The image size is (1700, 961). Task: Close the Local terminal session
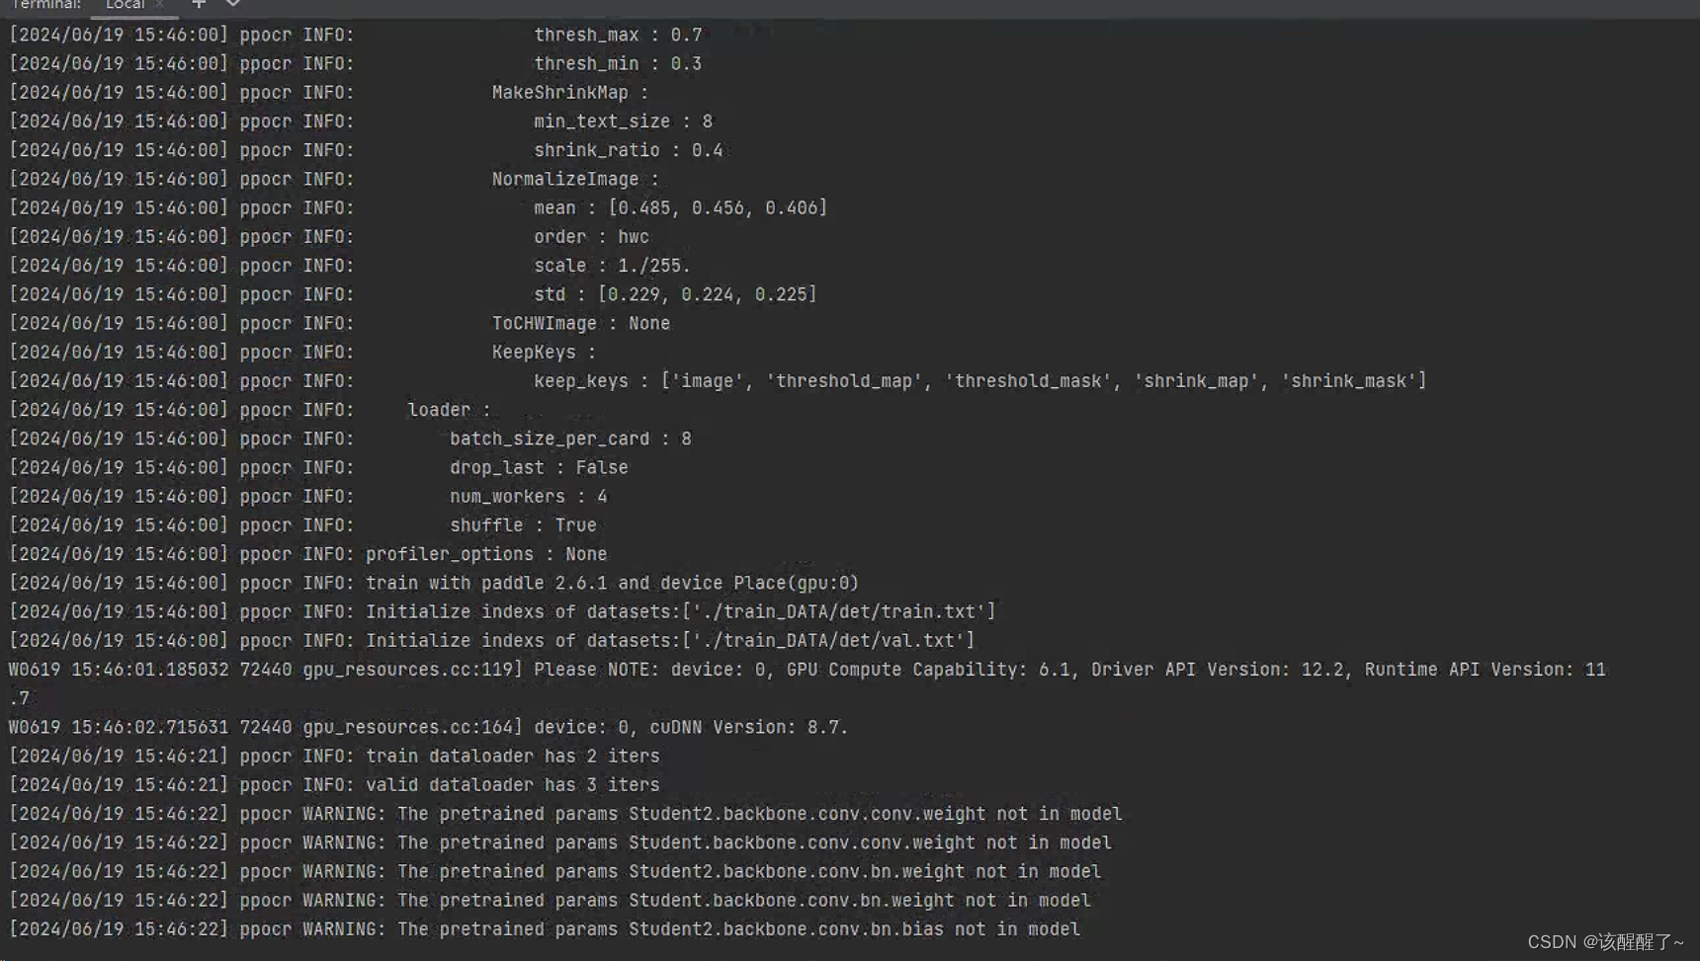[x=159, y=6]
